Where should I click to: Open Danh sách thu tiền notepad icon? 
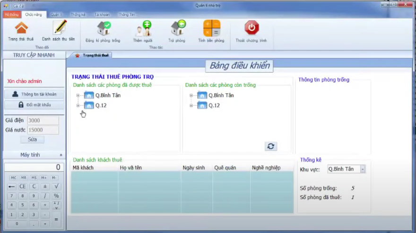(x=59, y=28)
